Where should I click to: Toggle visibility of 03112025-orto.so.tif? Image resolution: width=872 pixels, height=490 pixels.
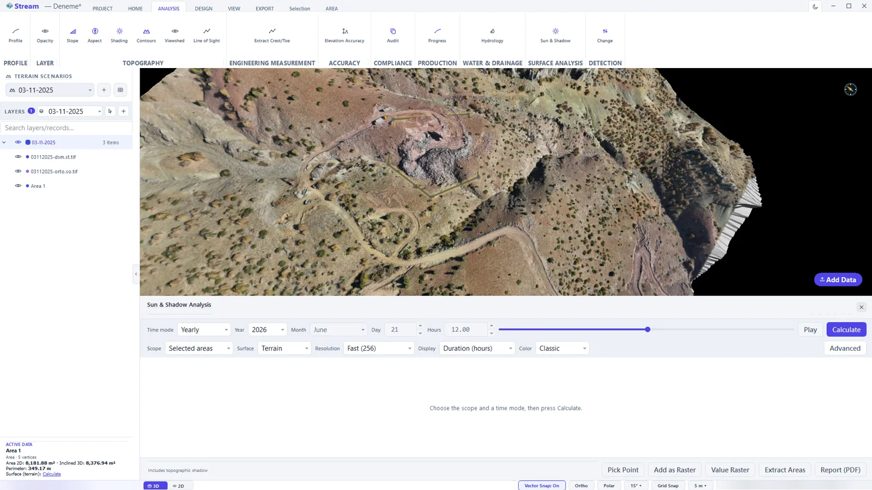(x=18, y=171)
